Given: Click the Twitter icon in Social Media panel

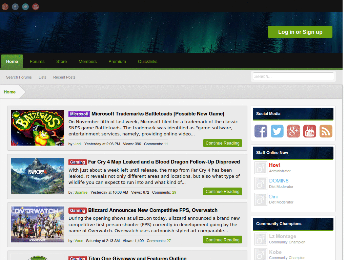Looking at the screenshot, I should (277, 131).
